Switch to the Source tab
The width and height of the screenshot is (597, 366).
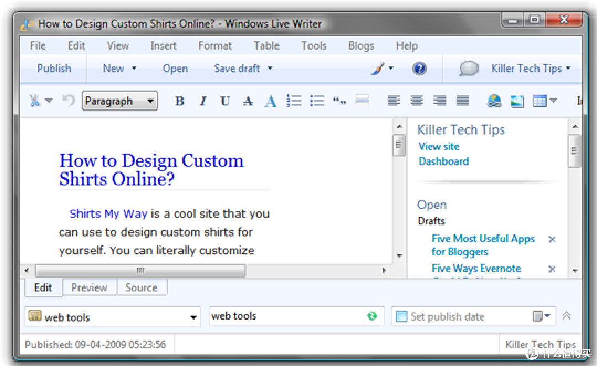tap(142, 287)
